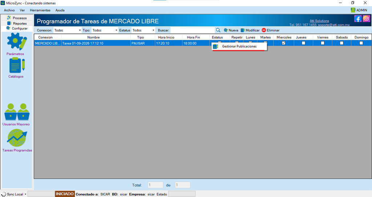Open the Herramientas menu

[x=40, y=10]
